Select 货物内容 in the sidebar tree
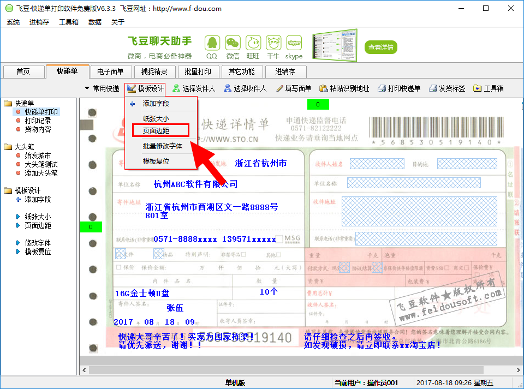 coord(38,129)
